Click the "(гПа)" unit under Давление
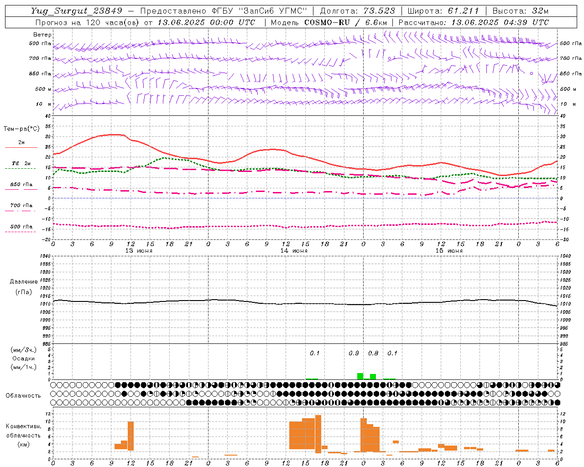 coord(24,292)
